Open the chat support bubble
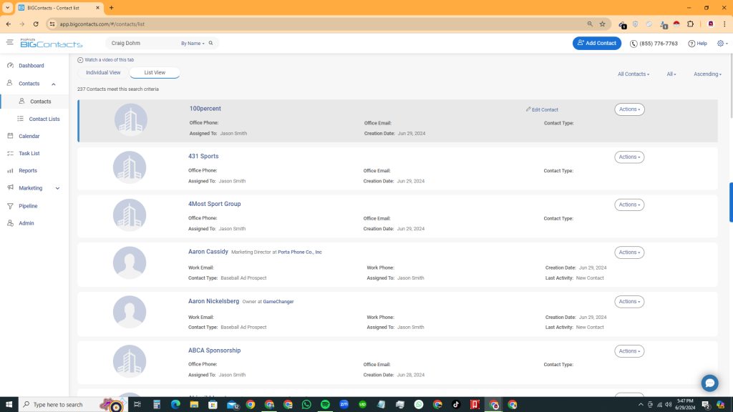 (x=709, y=383)
